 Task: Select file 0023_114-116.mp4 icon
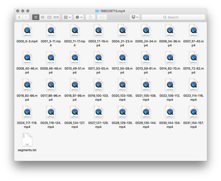click(194, 85)
